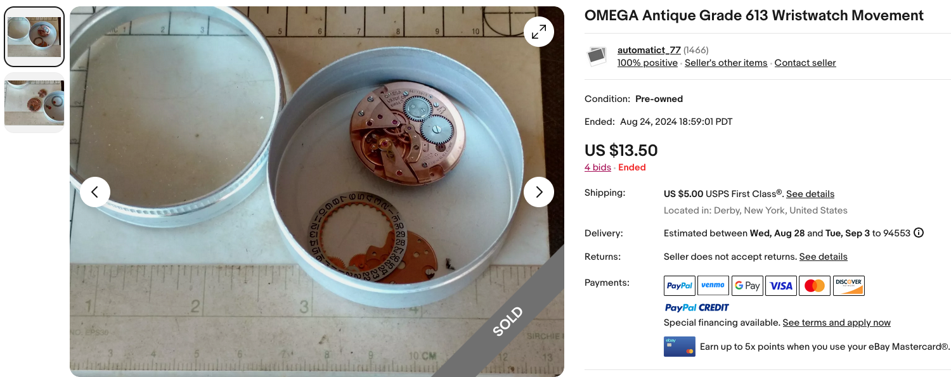Screen dimensions: 951x377
Task: Click the seller's avatar picture
Action: tap(597, 56)
